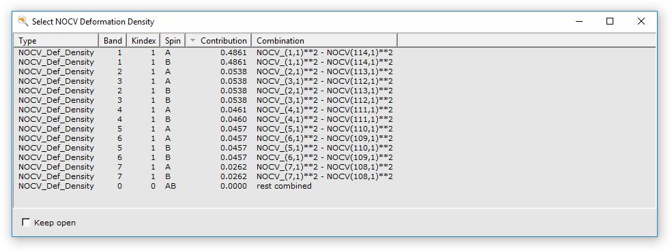Select the band 2 spin B row
This screenshot has width=672, height=252.
coord(334,91)
